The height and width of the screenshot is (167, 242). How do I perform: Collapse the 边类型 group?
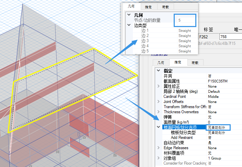click(x=129, y=25)
